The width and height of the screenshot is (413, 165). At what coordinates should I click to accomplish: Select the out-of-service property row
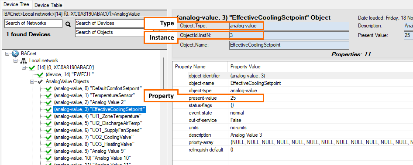tap(293, 120)
